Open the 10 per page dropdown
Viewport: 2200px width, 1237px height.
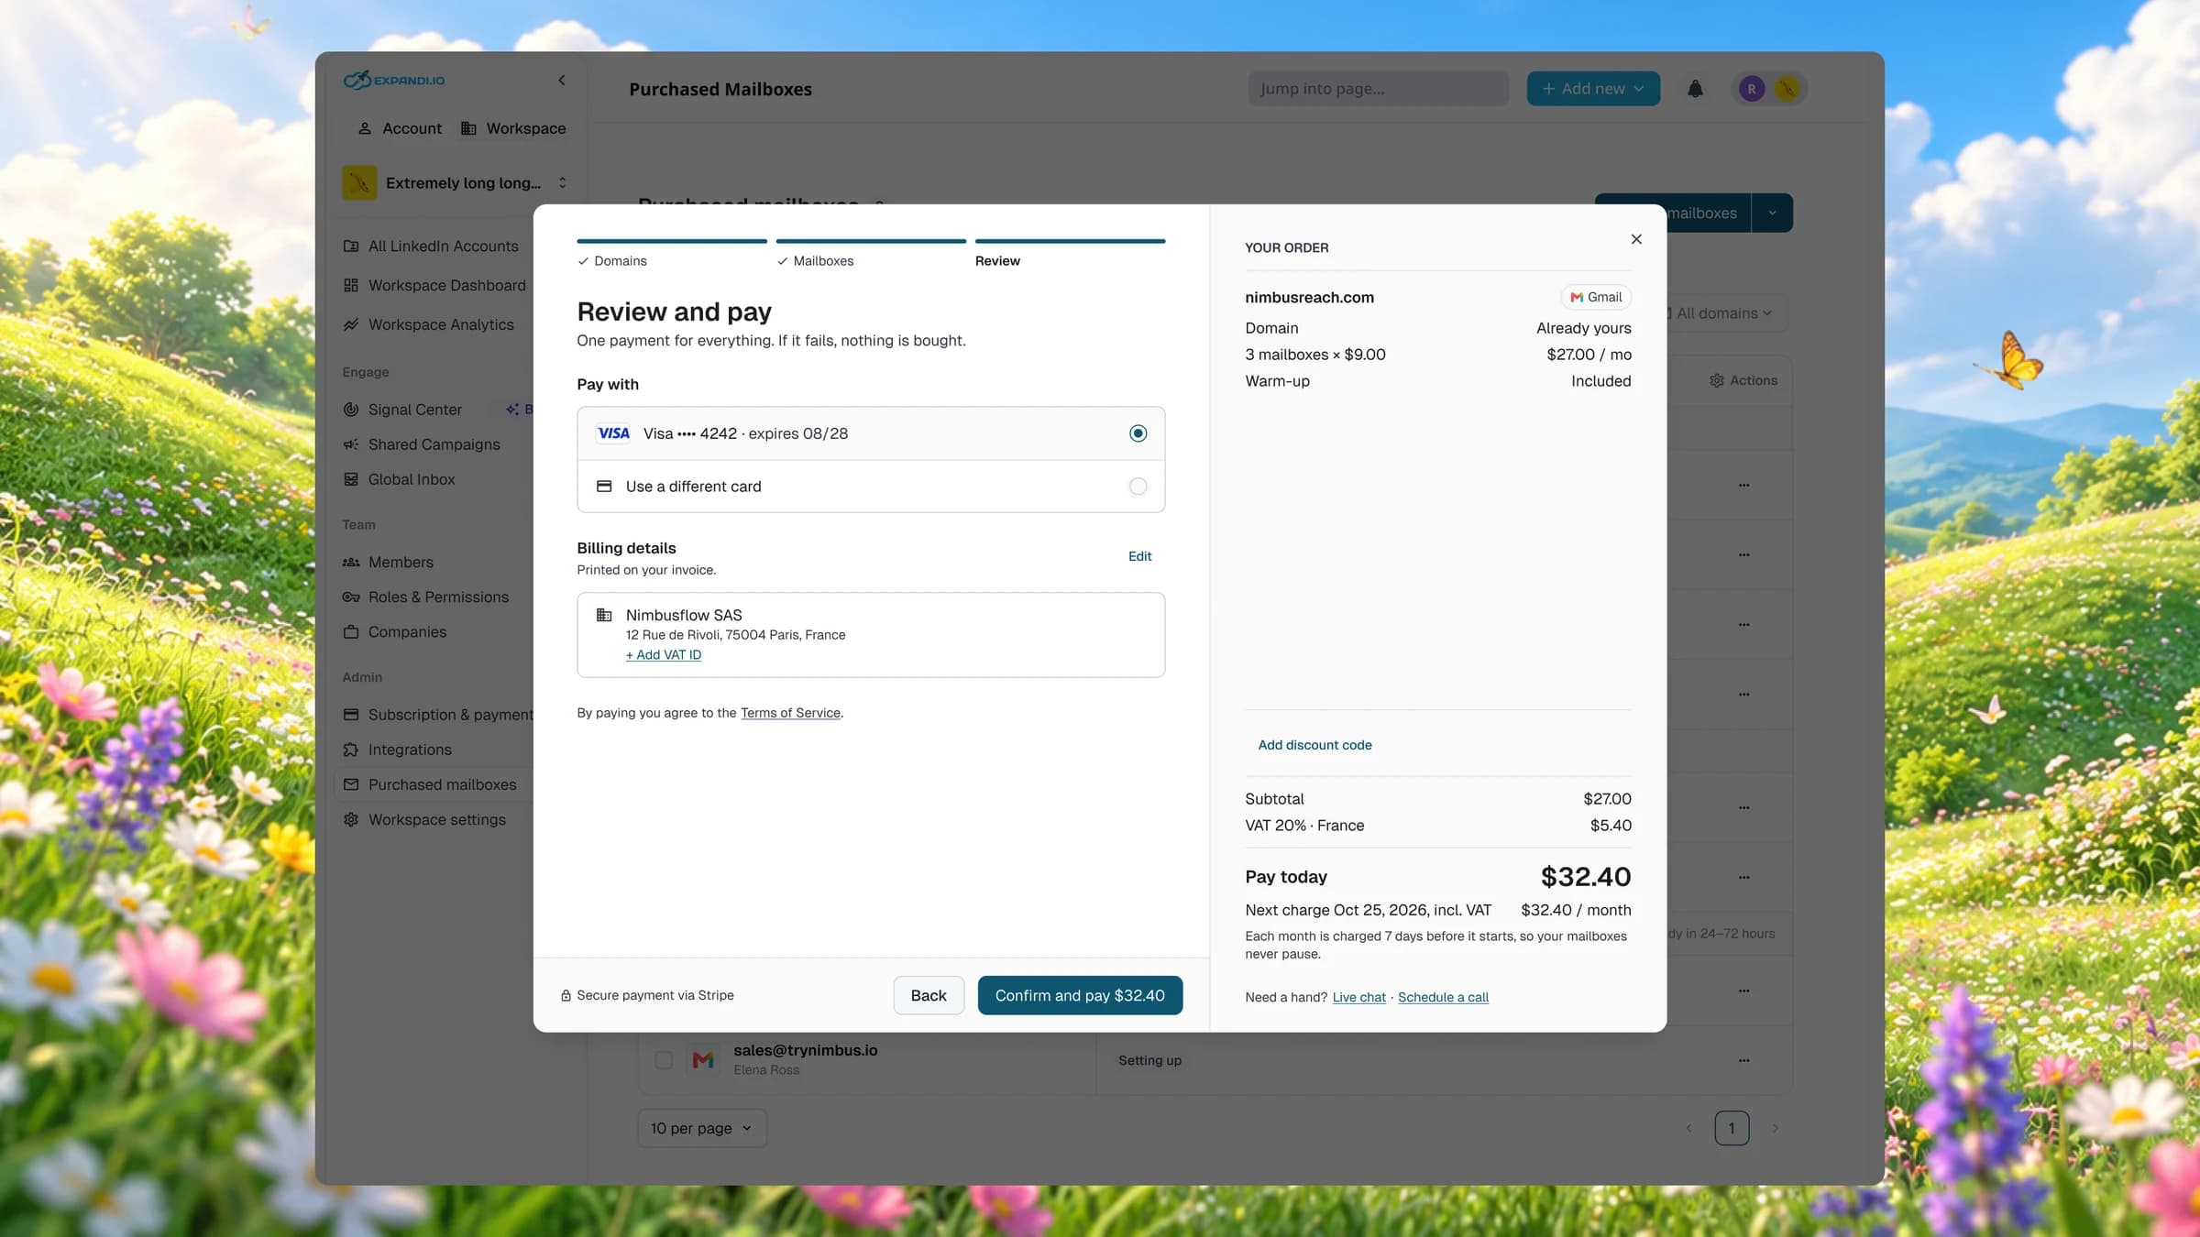[702, 1128]
